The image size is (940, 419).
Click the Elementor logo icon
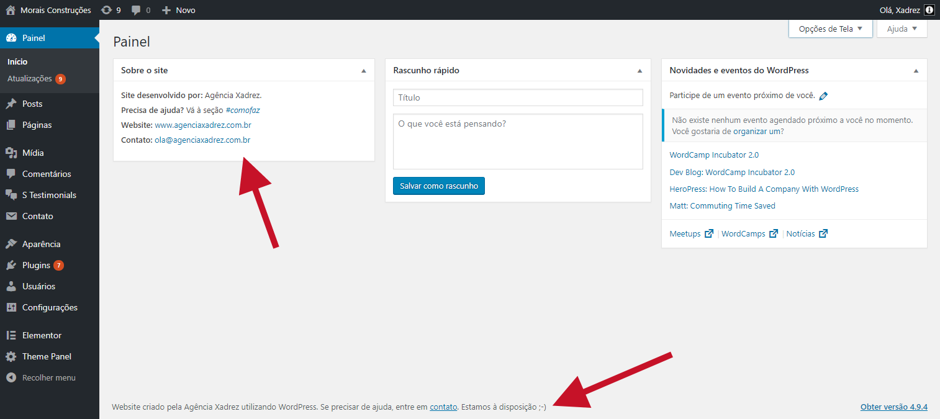click(x=11, y=335)
